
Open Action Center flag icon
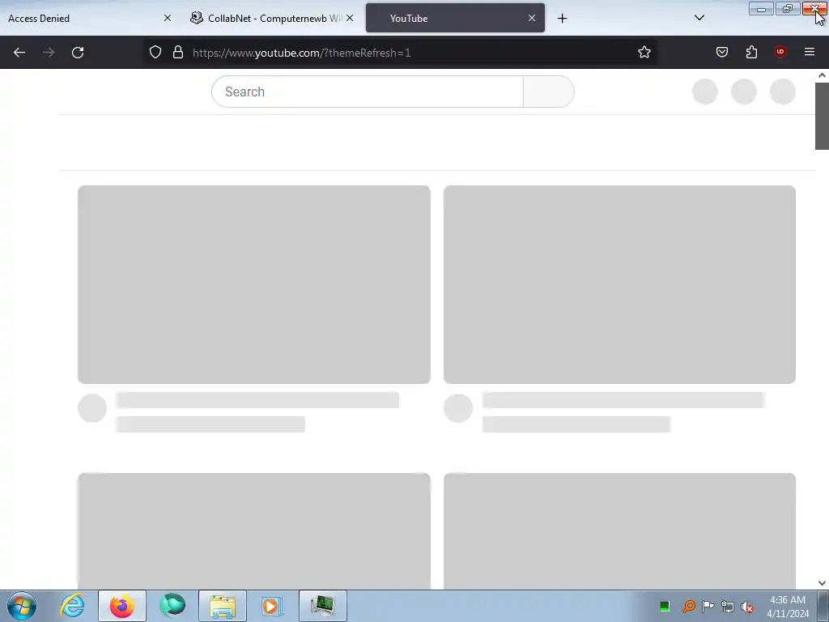tap(708, 606)
